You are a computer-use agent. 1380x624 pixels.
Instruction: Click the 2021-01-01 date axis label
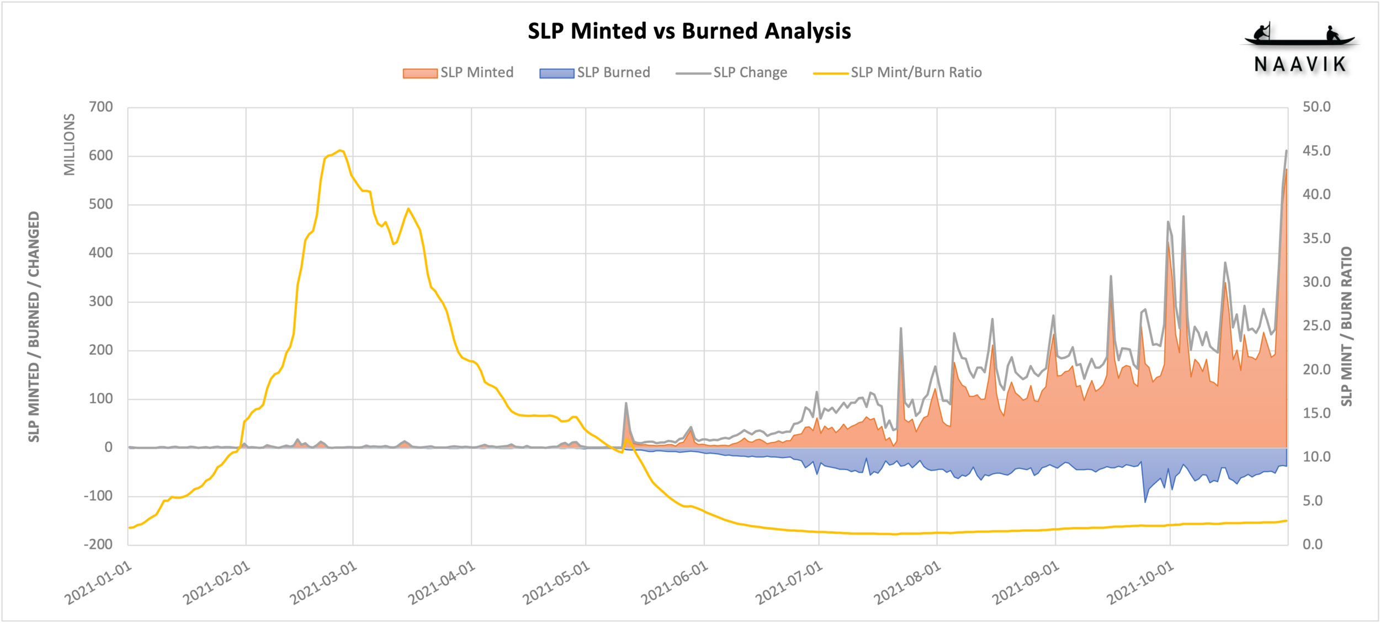(98, 583)
